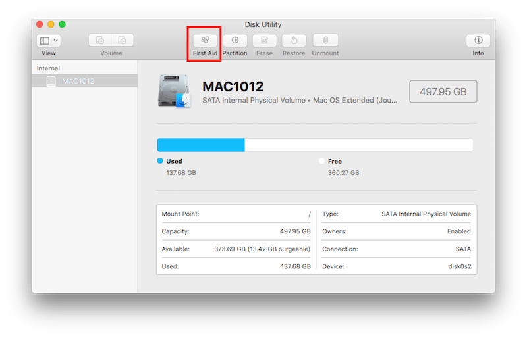Minimize the window using the yellow button

click(x=51, y=24)
